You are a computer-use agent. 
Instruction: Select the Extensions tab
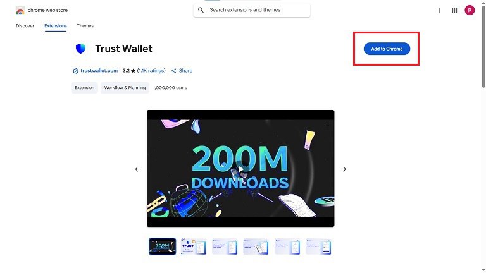point(56,26)
